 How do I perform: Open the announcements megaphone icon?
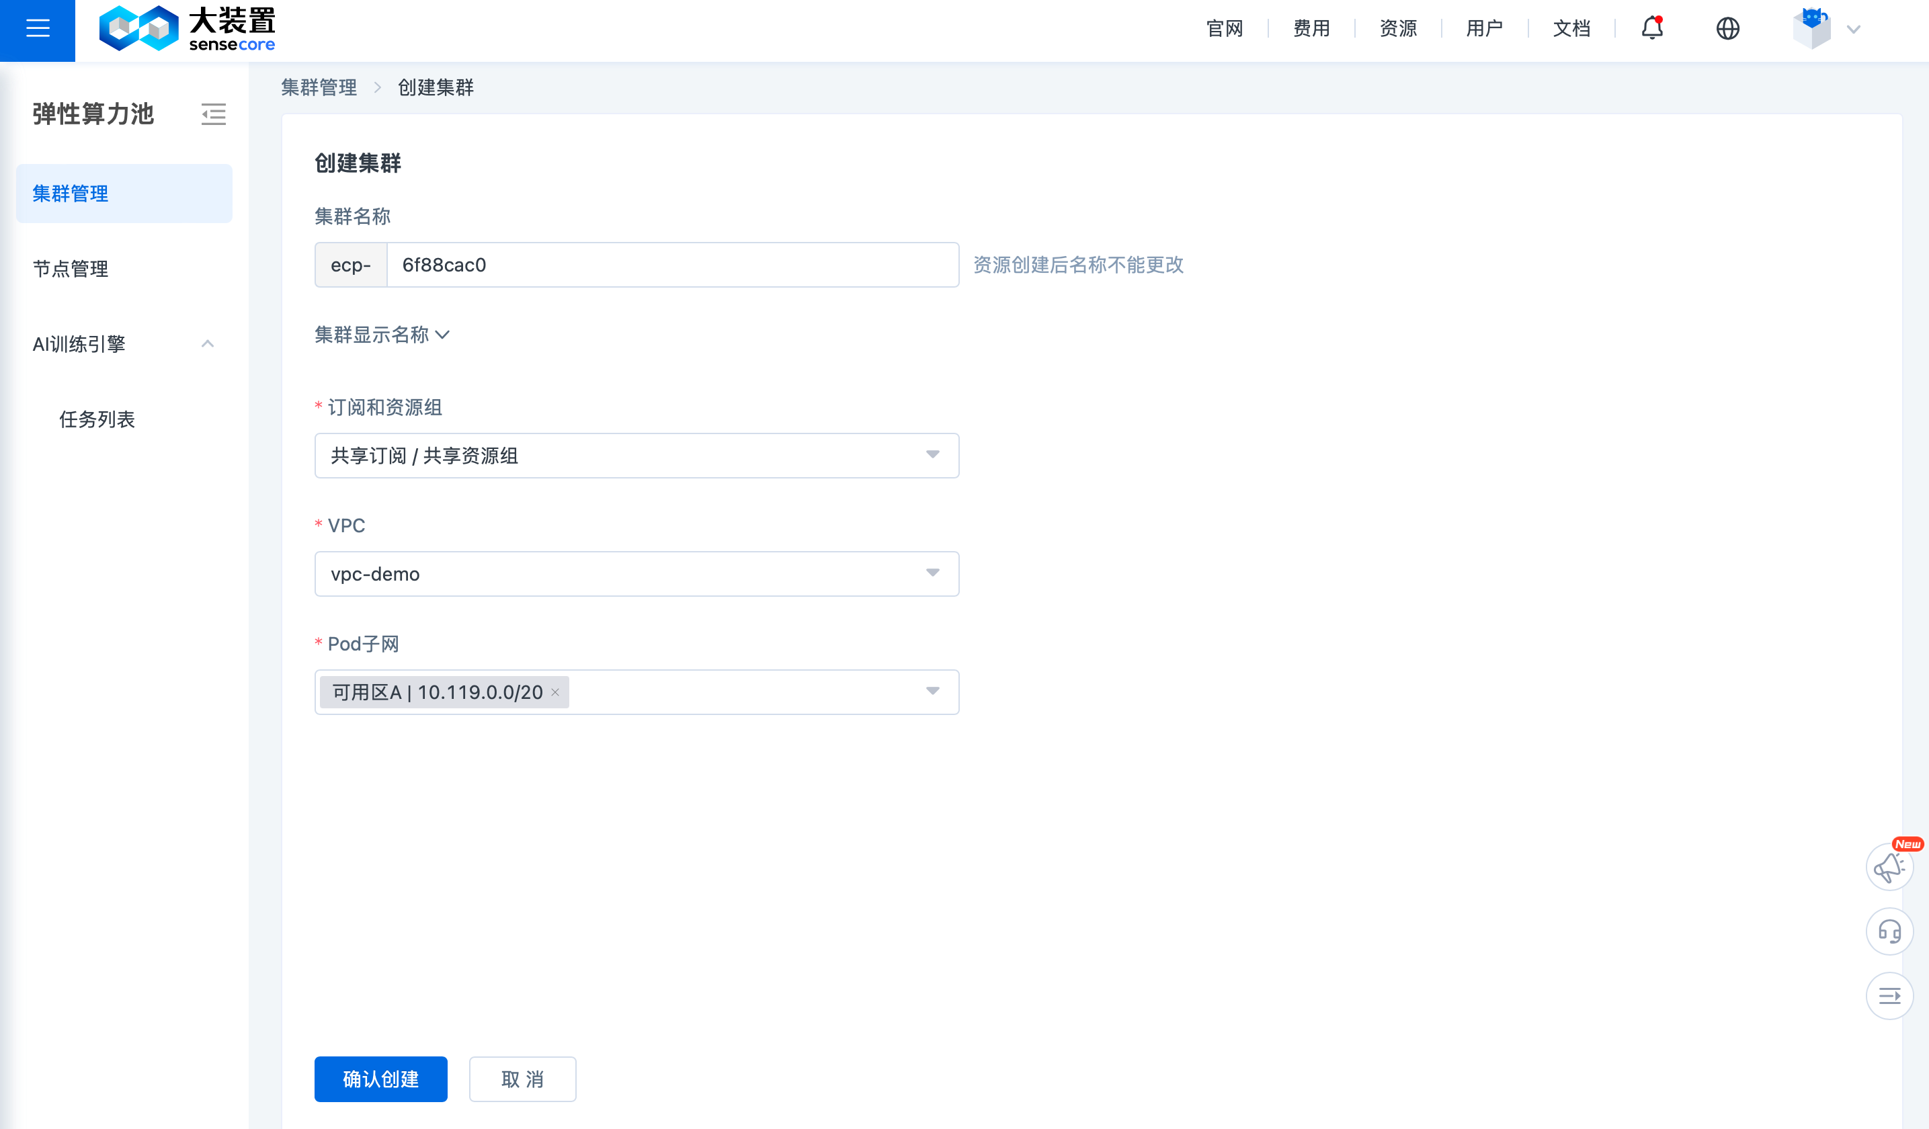[x=1889, y=866]
